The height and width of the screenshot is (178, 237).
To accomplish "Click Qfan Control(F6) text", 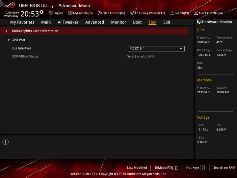I will 114,13.
